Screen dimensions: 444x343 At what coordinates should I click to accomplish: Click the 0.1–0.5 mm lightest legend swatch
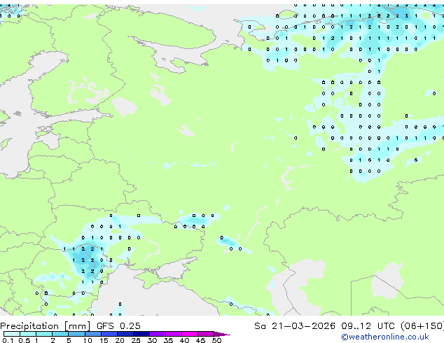pos(12,334)
